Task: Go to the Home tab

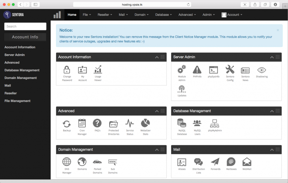Action: pos(72,15)
